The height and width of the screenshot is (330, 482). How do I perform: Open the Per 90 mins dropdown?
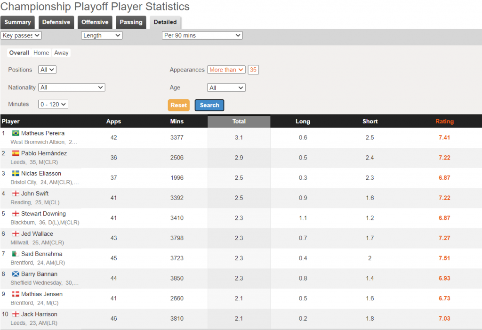(202, 35)
